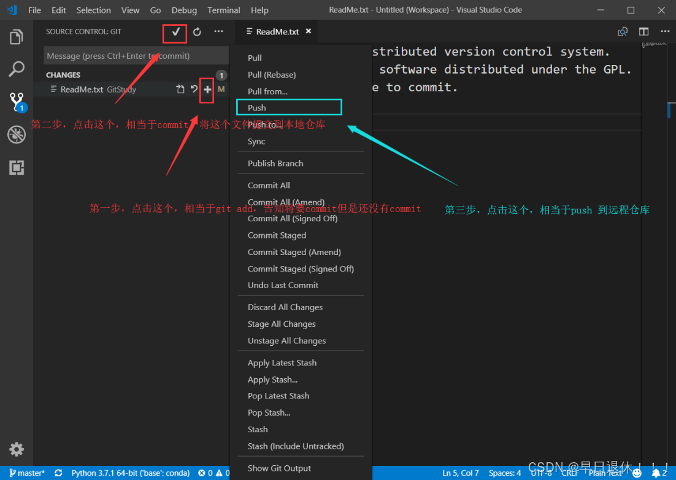Select Pull from... menu entry
This screenshot has height=480, width=676.
click(x=301, y=91)
